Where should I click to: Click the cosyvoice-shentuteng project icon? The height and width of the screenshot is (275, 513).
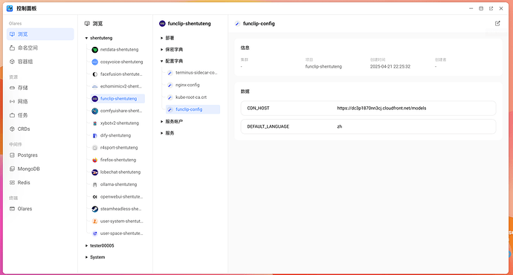(95, 62)
